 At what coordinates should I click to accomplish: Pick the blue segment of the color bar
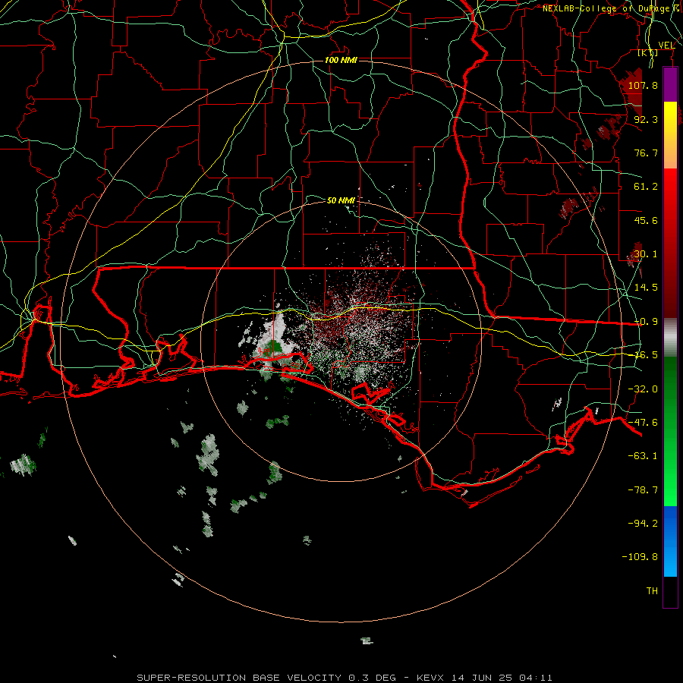click(670, 541)
